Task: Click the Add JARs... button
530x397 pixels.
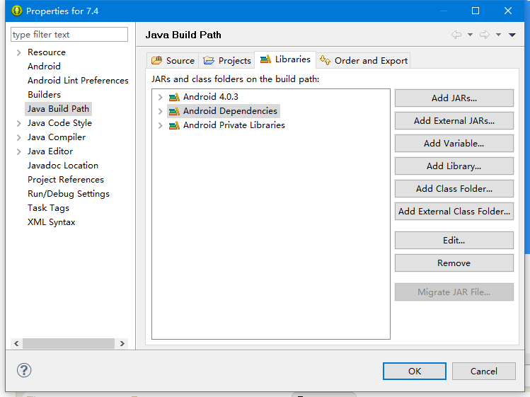Action: tap(454, 98)
